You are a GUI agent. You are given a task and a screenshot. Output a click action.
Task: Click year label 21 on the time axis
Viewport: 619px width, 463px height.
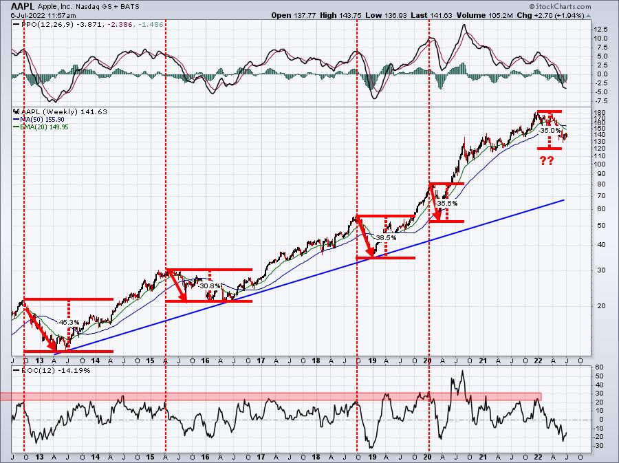(x=484, y=360)
